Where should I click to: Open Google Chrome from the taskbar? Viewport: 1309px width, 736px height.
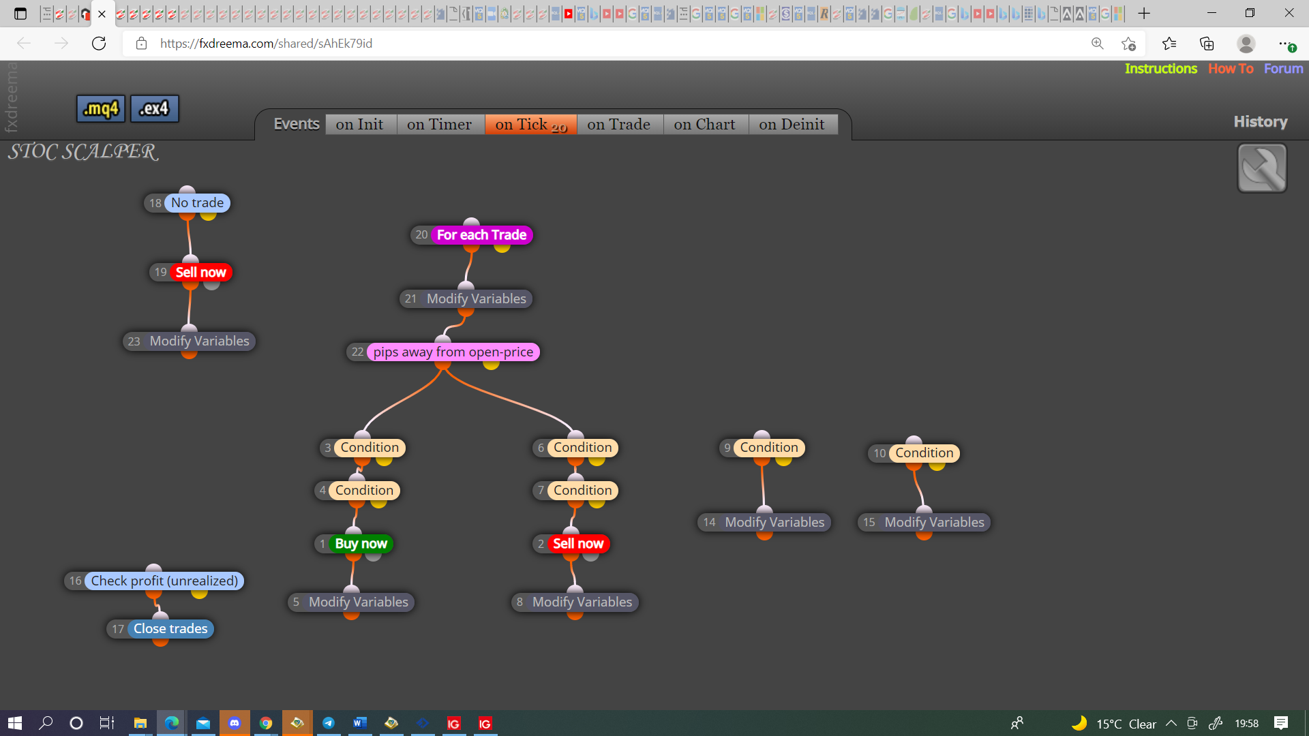tap(266, 723)
